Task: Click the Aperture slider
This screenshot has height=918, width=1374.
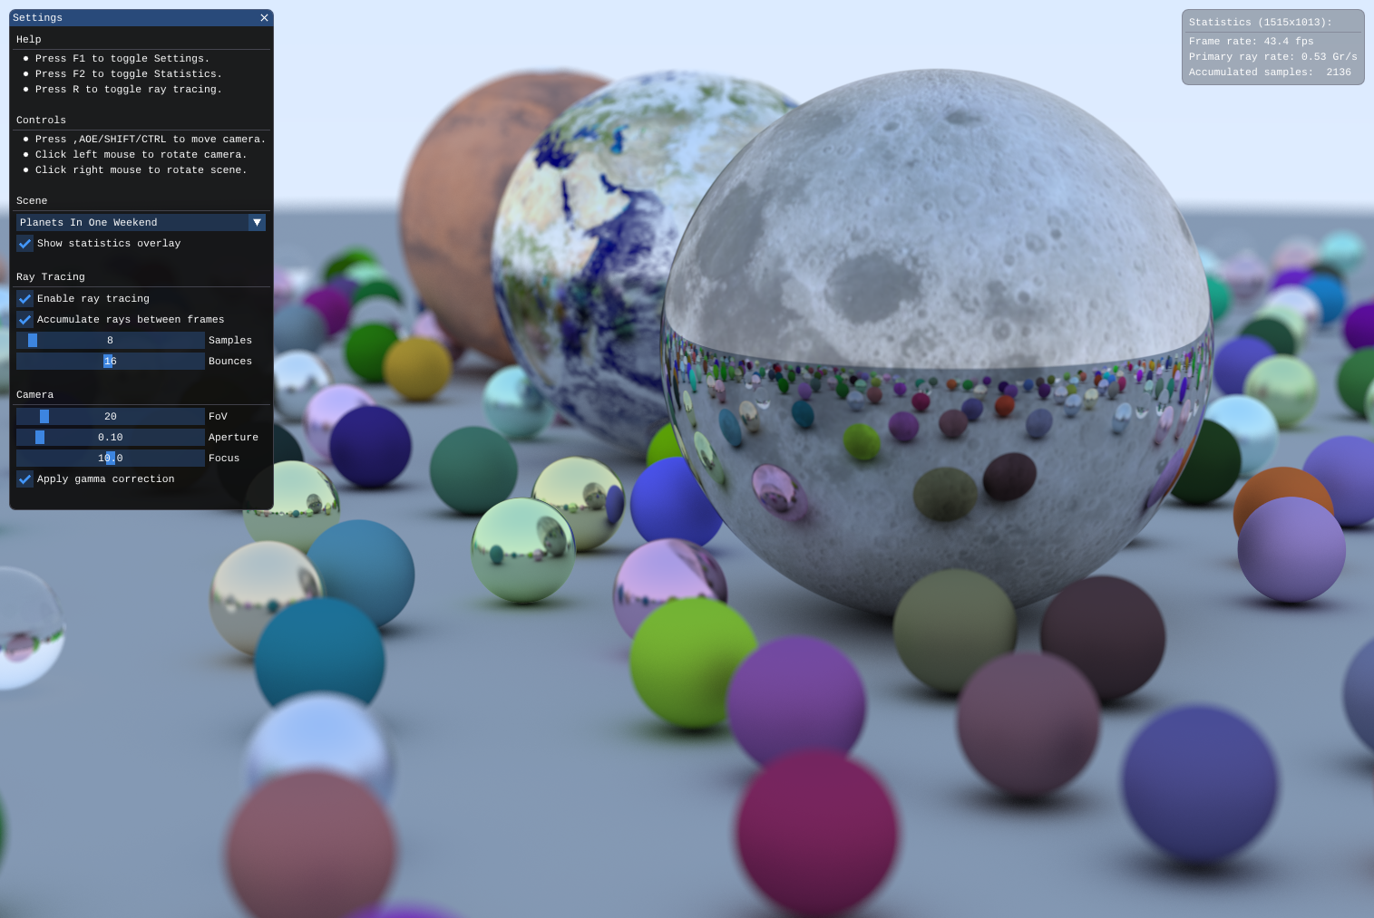Action: pyautogui.click(x=111, y=437)
